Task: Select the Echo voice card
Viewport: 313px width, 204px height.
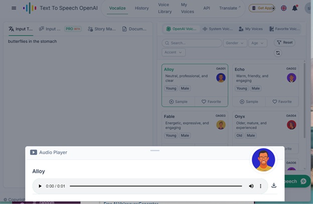Action: [x=265, y=85]
